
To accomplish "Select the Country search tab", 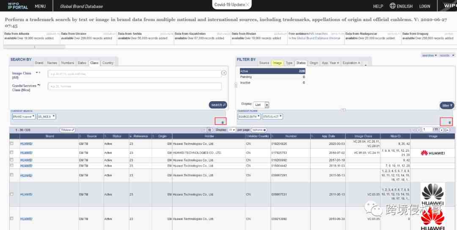I will [108, 63].
